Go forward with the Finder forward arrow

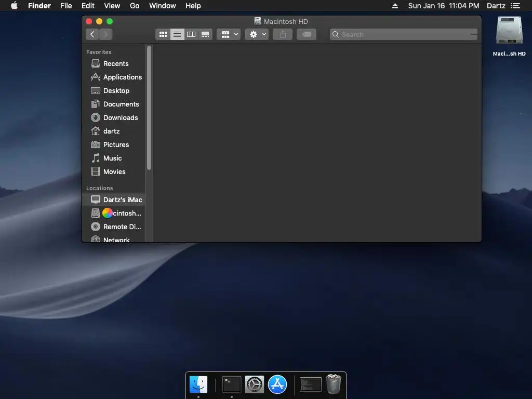106,34
